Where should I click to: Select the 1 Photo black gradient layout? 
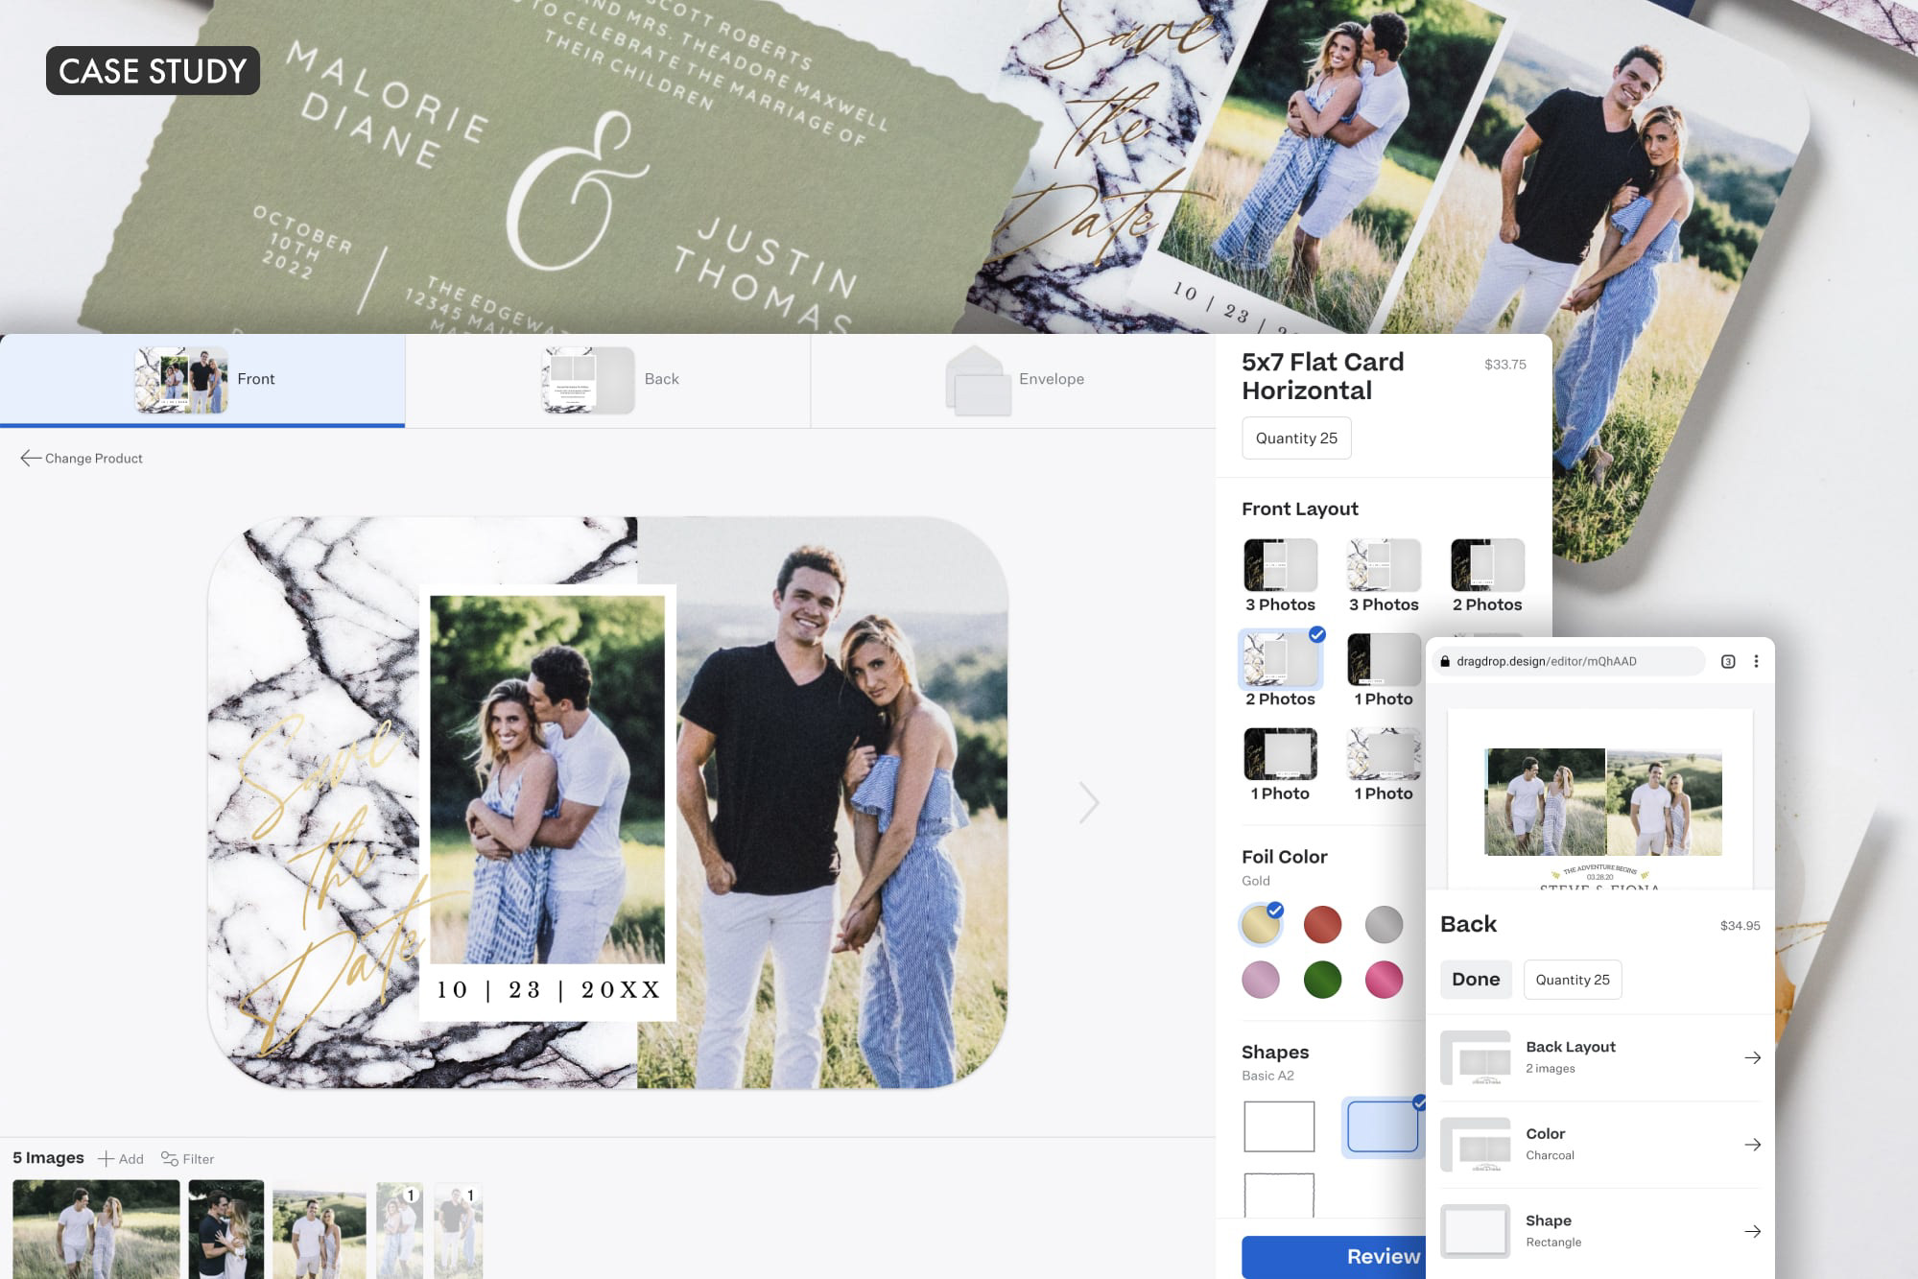pyautogui.click(x=1384, y=659)
